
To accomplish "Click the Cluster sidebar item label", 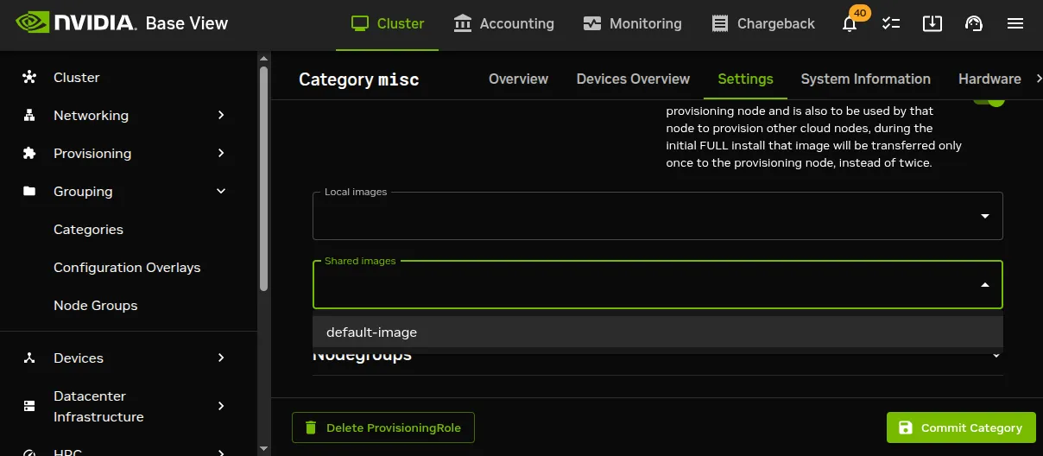I will [x=77, y=78].
